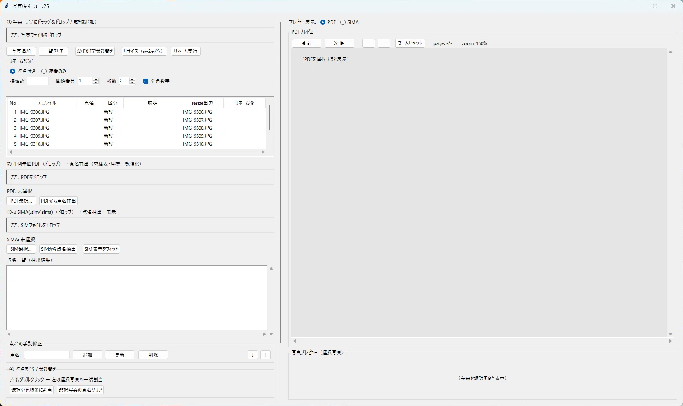Open the PDF選択... file dialog
The height and width of the screenshot is (406, 683).
(21, 201)
